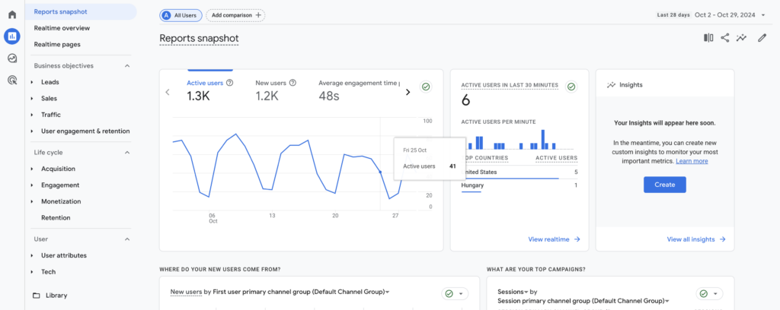Click plus icon in Add comparison chip
Screen dimensions: 780x310
coord(257,15)
